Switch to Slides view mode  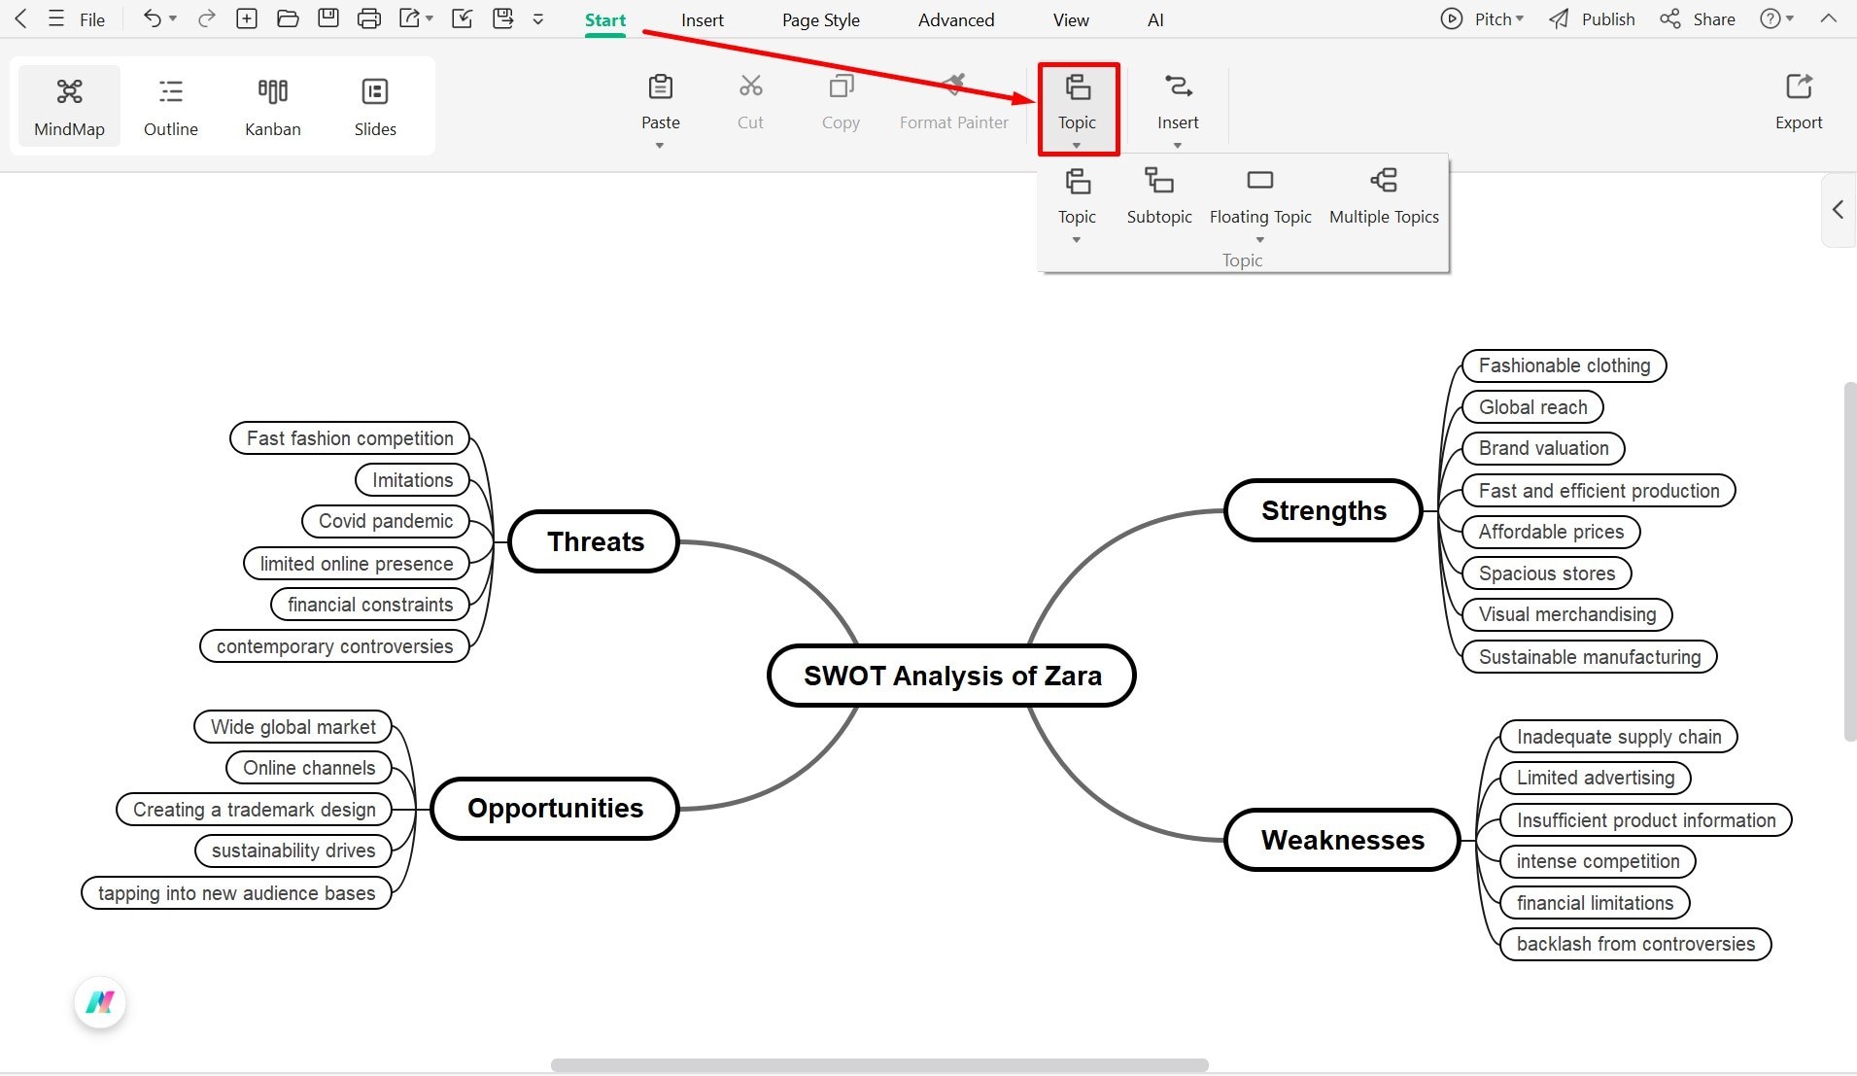(x=375, y=106)
